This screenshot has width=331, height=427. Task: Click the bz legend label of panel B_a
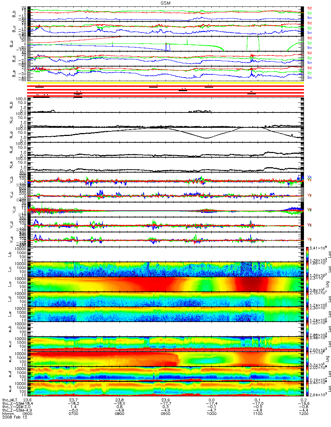point(310,38)
